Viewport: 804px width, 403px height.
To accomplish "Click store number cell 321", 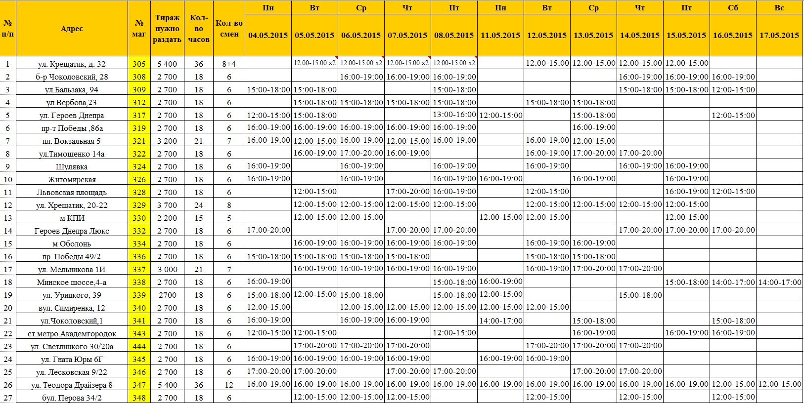I will click(x=139, y=141).
